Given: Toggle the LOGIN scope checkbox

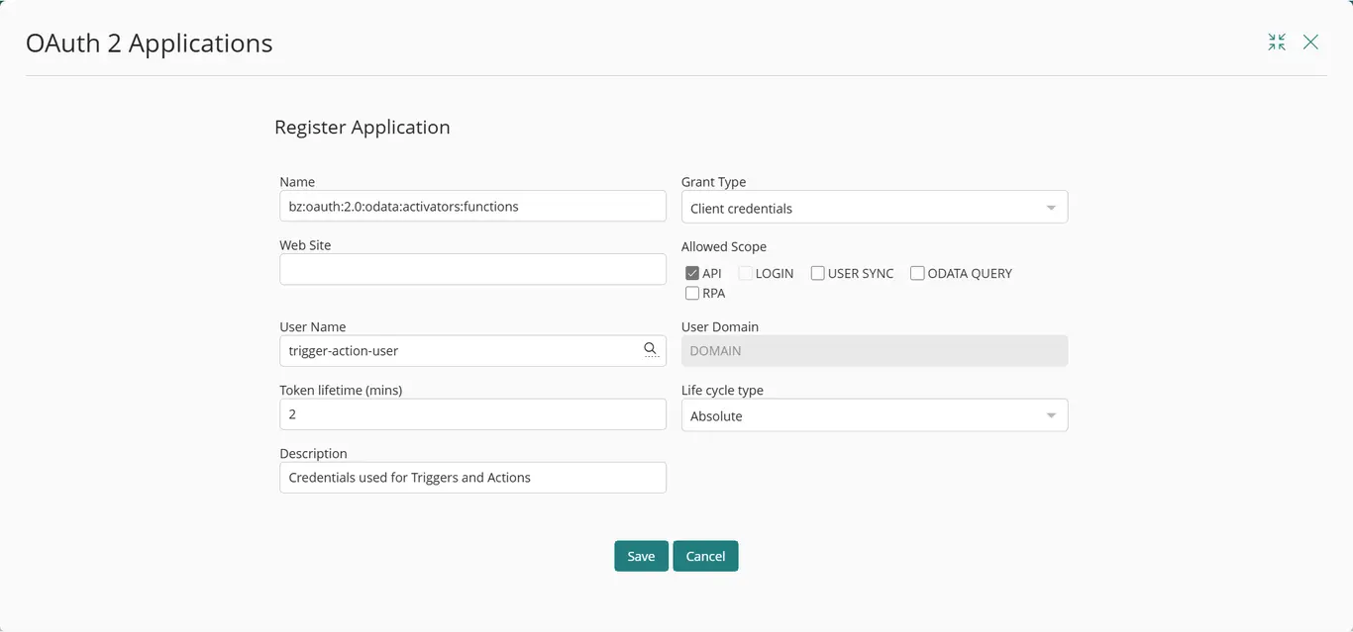Looking at the screenshot, I should 746,273.
